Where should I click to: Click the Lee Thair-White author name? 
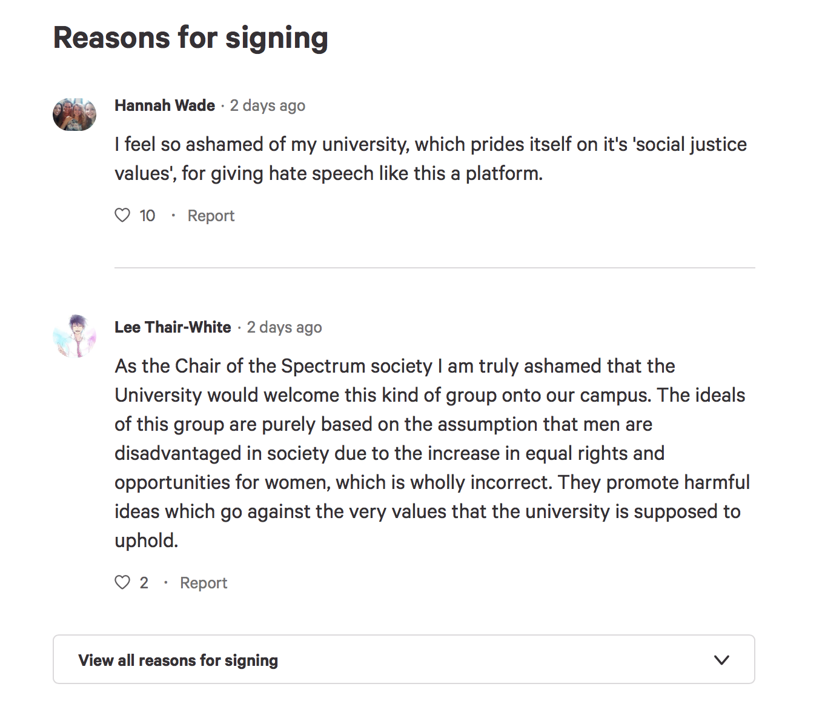173,327
